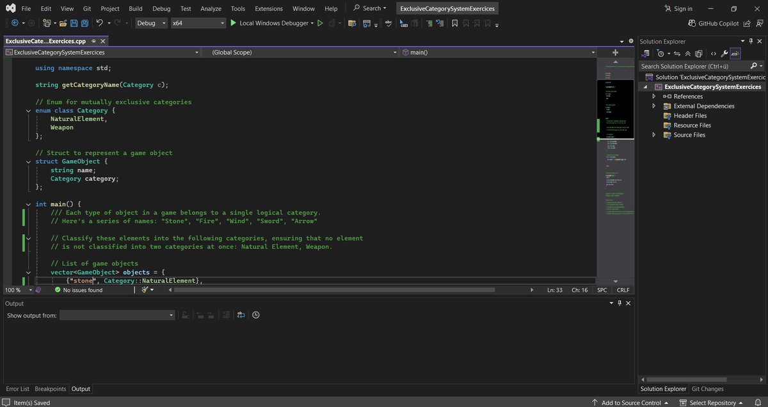Viewport: 768px width, 407px height.
Task: Click the Live Share icon beside Copilot
Action: [746, 23]
